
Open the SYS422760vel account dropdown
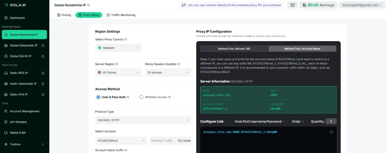(x=121, y=141)
